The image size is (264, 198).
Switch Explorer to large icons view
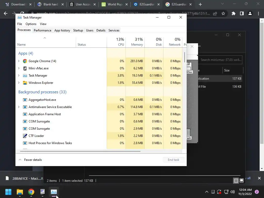(x=242, y=181)
